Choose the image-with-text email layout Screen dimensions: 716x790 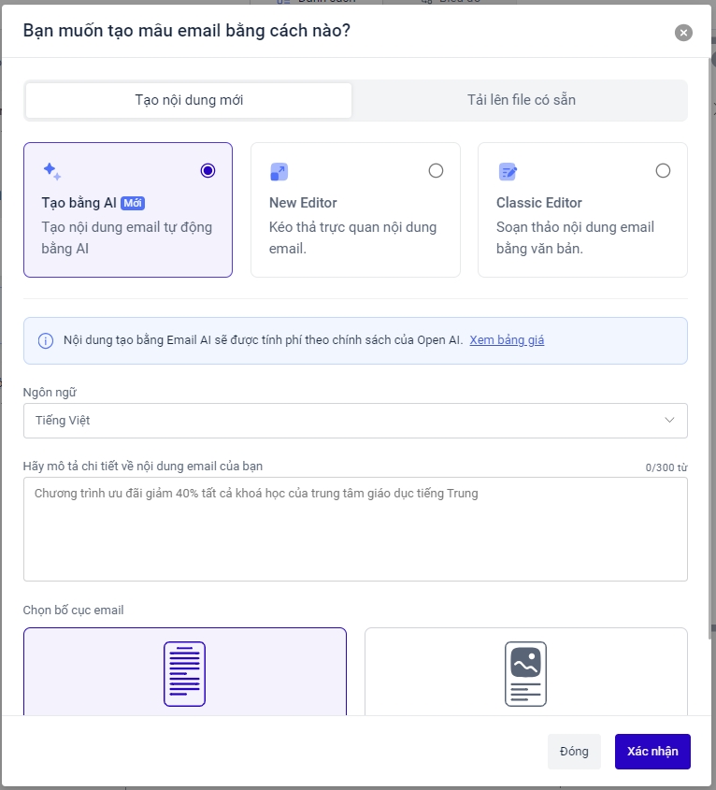tap(525, 672)
